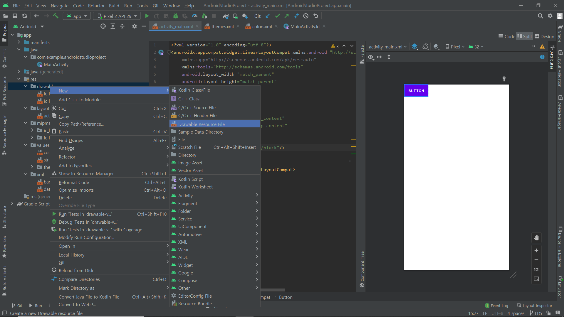Viewport: 564px width, 317px height.
Task: Toggle design view options eye icon
Action: pyautogui.click(x=371, y=57)
